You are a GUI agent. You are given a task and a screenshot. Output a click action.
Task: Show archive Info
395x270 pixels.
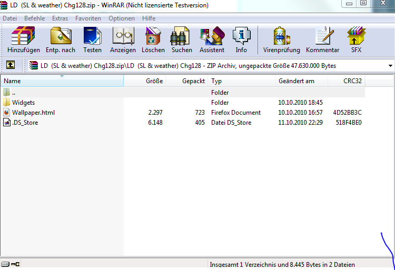click(241, 40)
